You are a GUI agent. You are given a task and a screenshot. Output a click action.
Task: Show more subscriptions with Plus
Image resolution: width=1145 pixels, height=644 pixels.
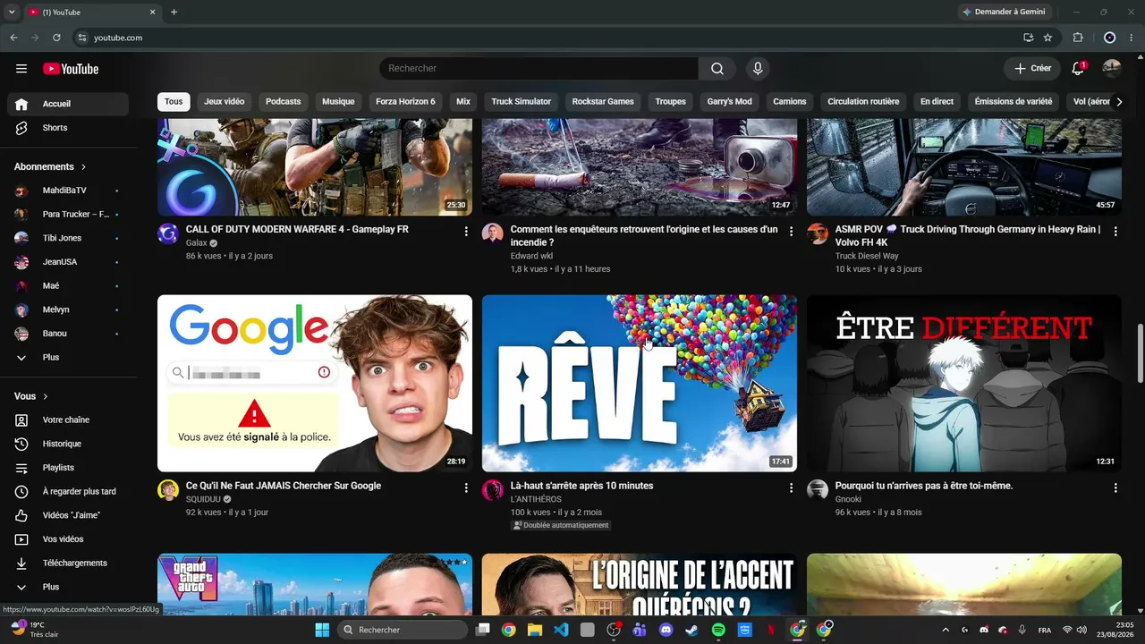pyautogui.click(x=68, y=357)
